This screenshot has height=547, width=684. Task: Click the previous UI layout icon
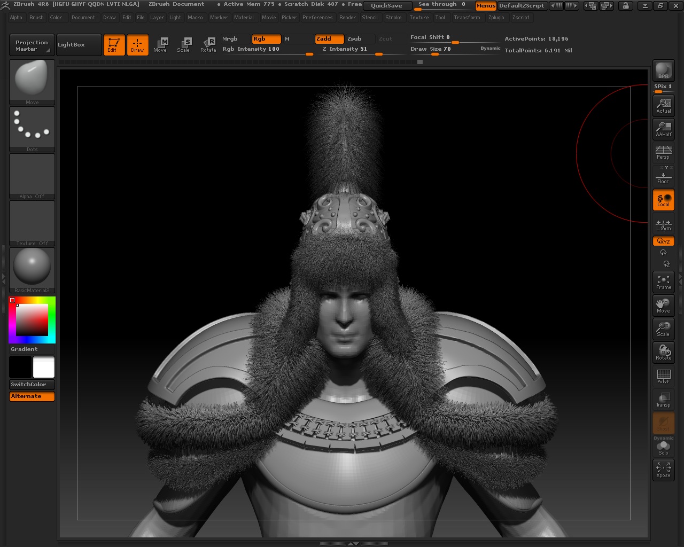tap(590, 6)
